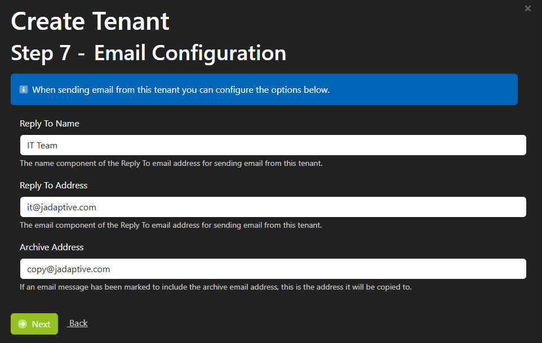542x343 pixels.
Task: Click the arrow icon on Next button
Action: click(23, 324)
